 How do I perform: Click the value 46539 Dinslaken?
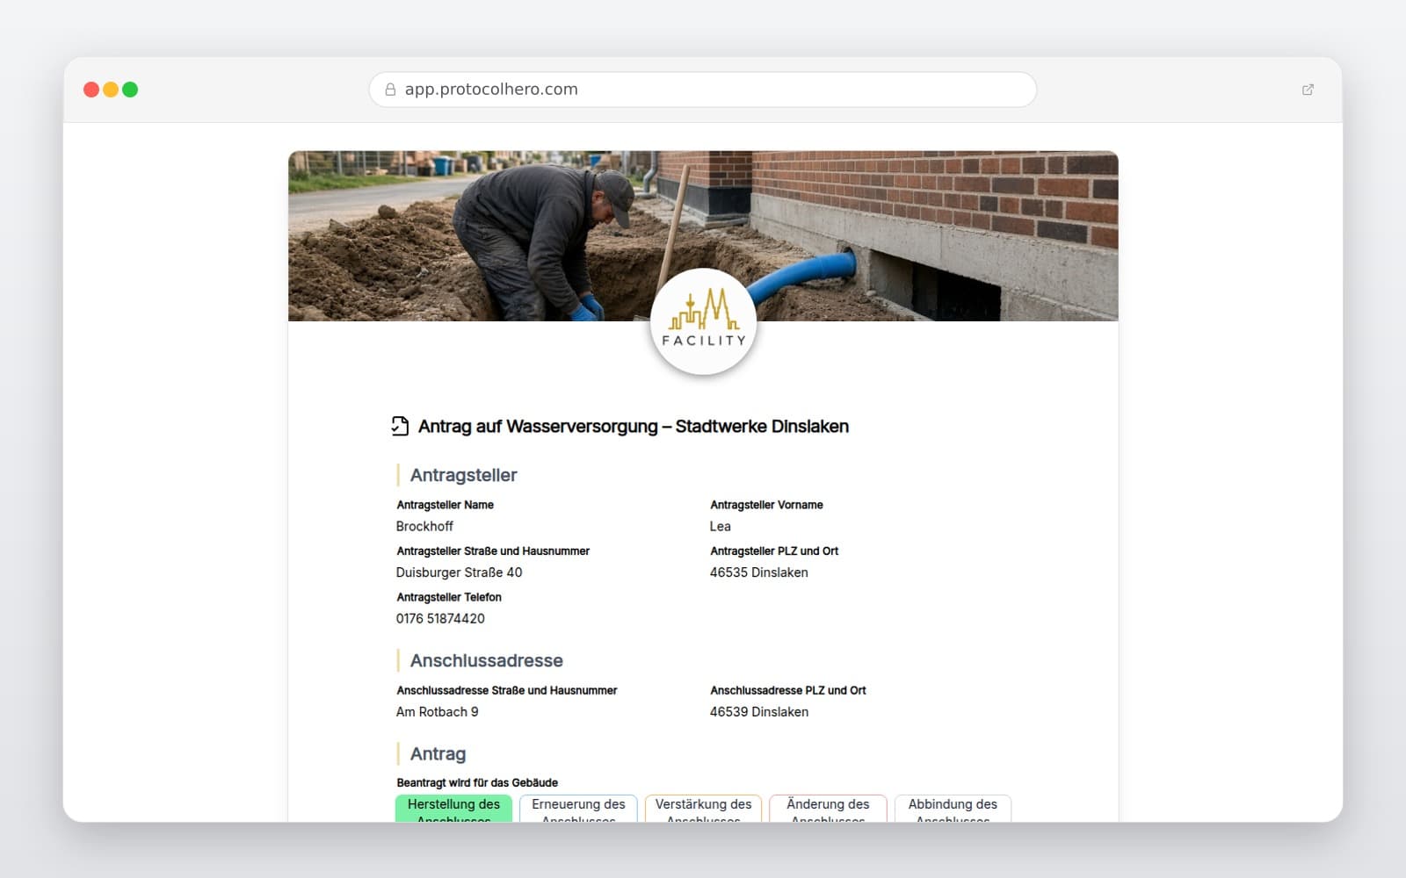pyautogui.click(x=758, y=712)
